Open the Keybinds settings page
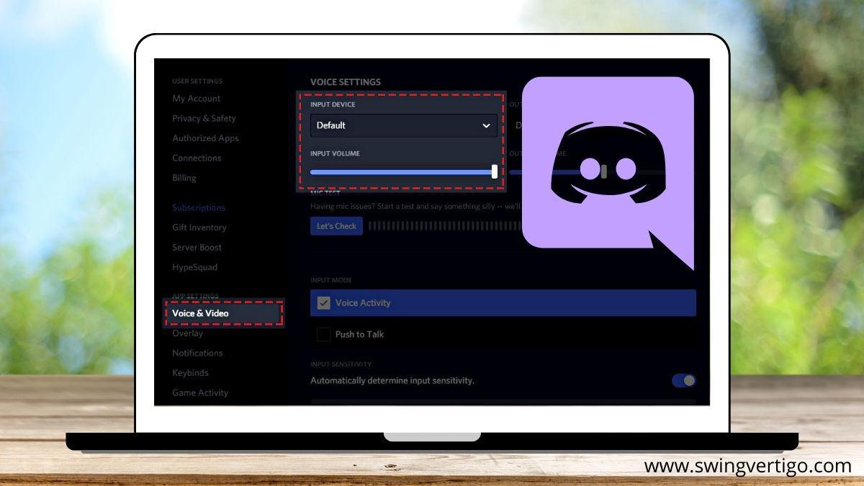Viewport: 864px width, 486px height. tap(190, 373)
